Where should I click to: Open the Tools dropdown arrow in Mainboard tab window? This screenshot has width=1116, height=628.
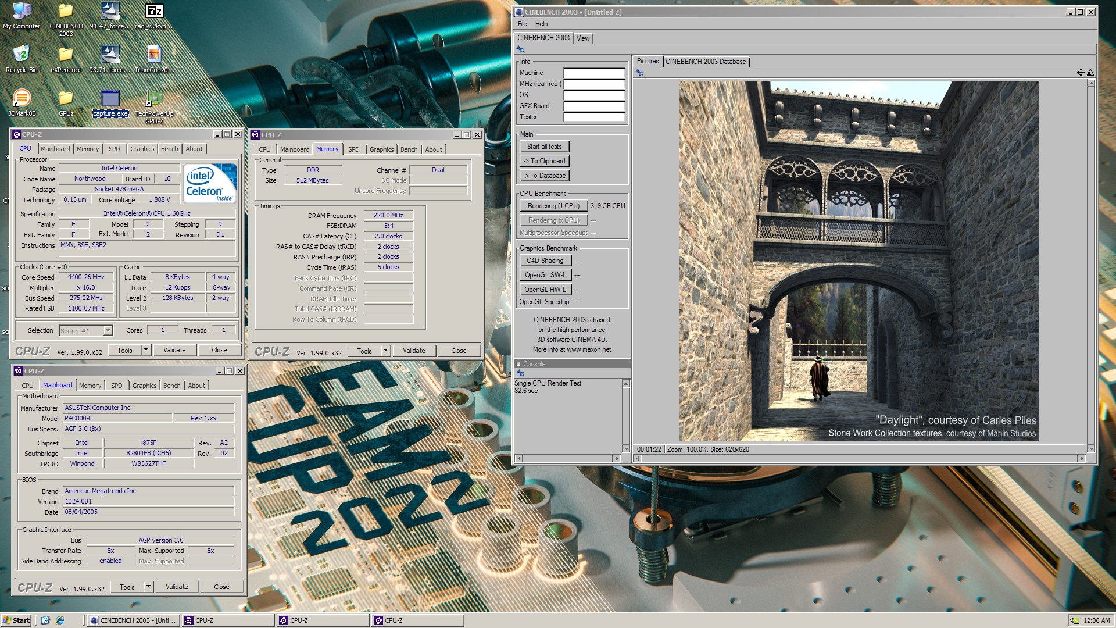(x=148, y=587)
